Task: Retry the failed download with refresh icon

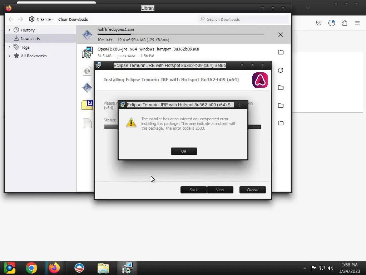Action: click(x=281, y=70)
